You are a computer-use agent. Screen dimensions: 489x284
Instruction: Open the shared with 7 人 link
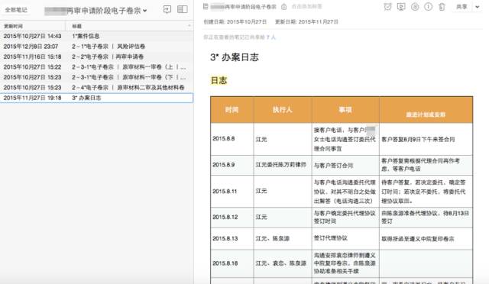(x=271, y=37)
